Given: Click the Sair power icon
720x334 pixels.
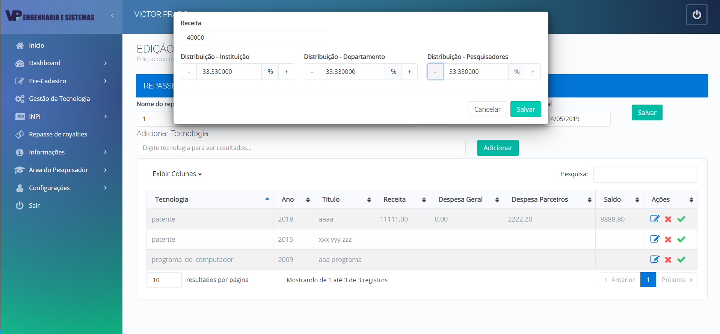Looking at the screenshot, I should [x=20, y=205].
